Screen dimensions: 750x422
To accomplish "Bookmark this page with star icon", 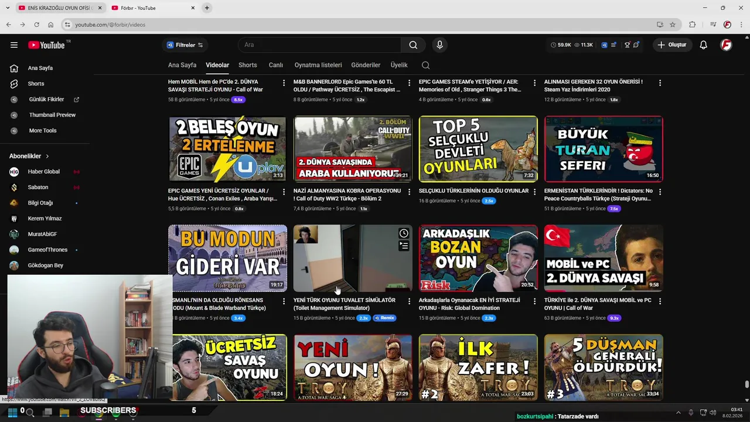I will click(673, 25).
